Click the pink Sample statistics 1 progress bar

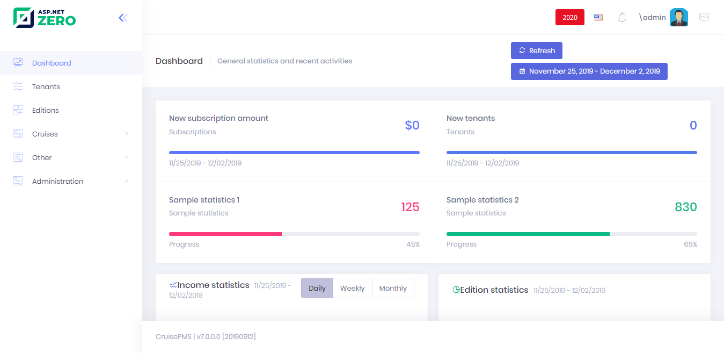225,234
